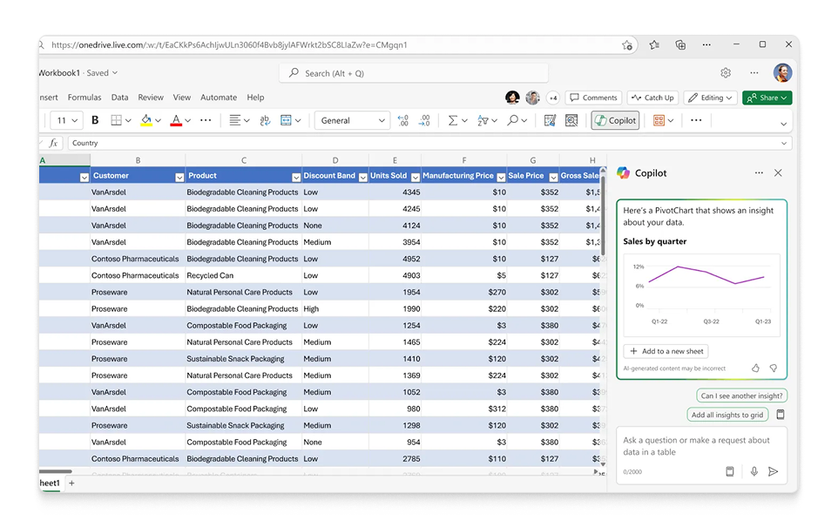Switch to the Review ribbon tab
The image size is (838, 527).
[x=151, y=98]
